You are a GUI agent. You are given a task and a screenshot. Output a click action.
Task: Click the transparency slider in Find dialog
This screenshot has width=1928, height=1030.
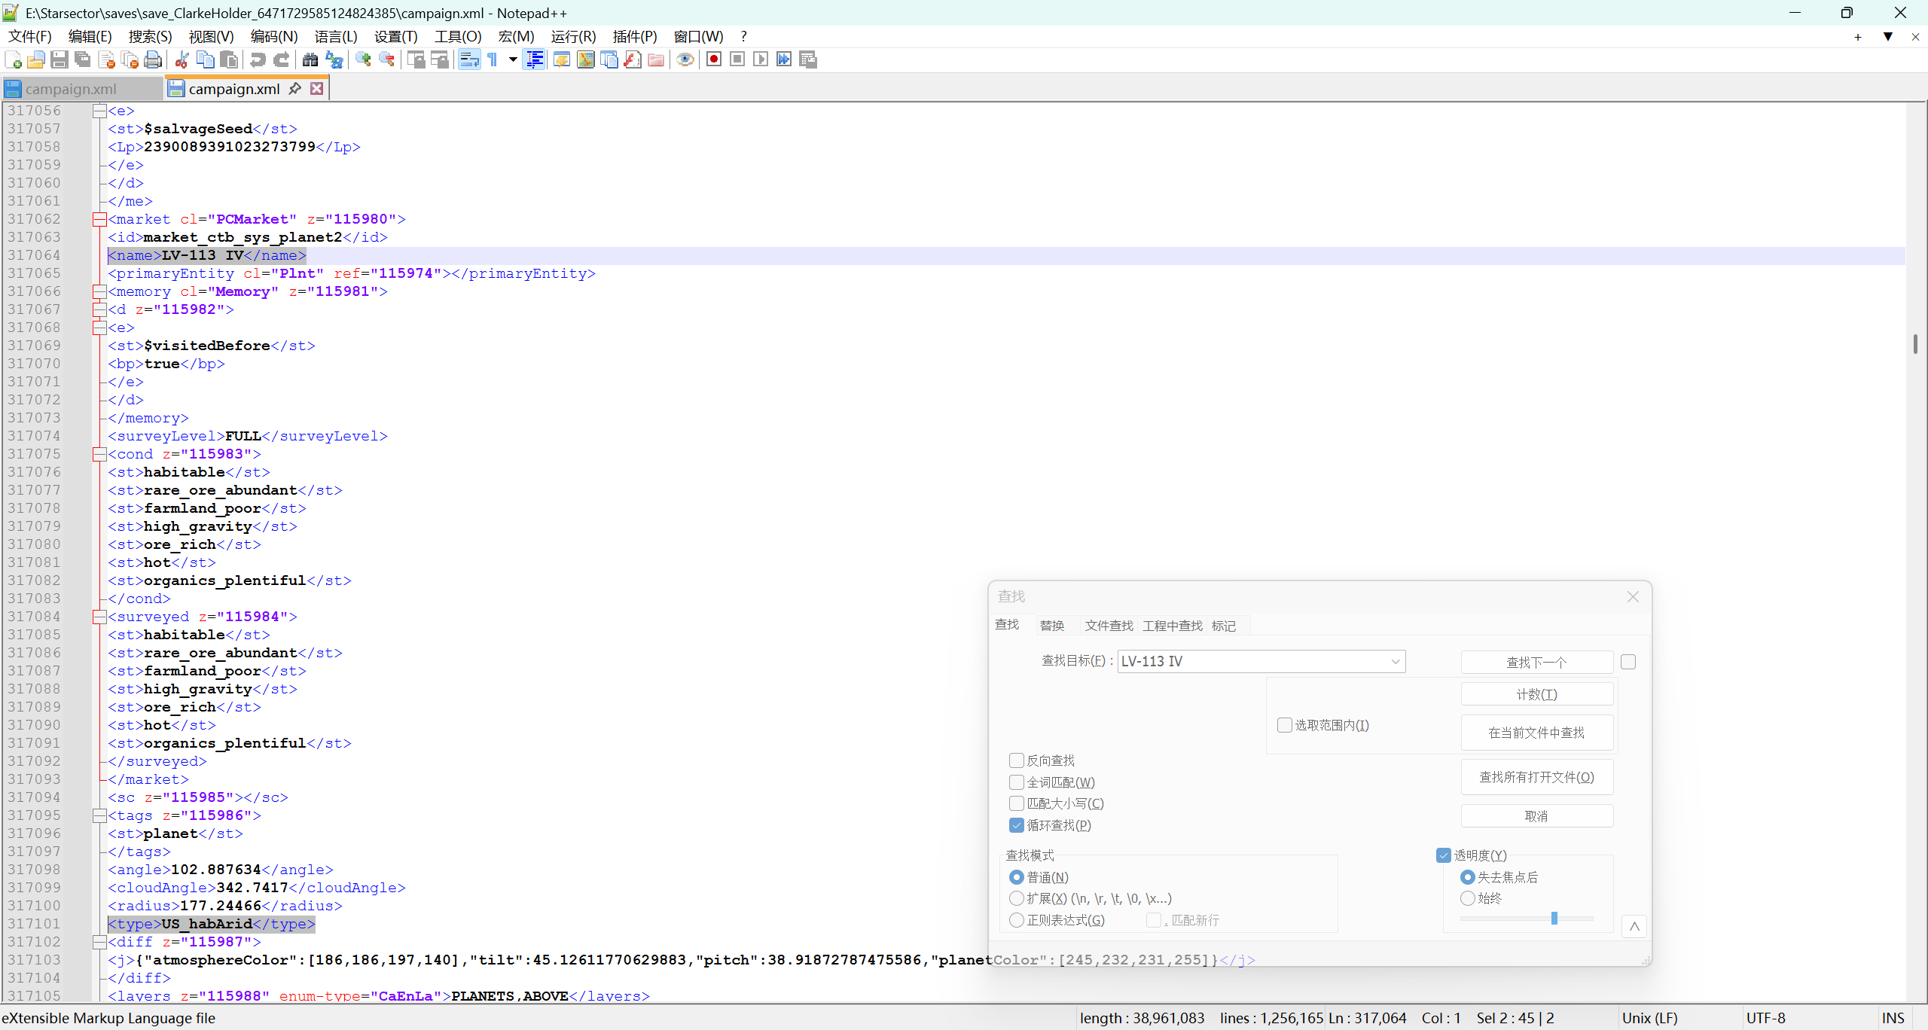(1553, 919)
